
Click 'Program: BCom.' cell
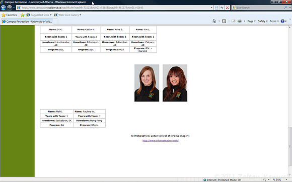[90, 125]
